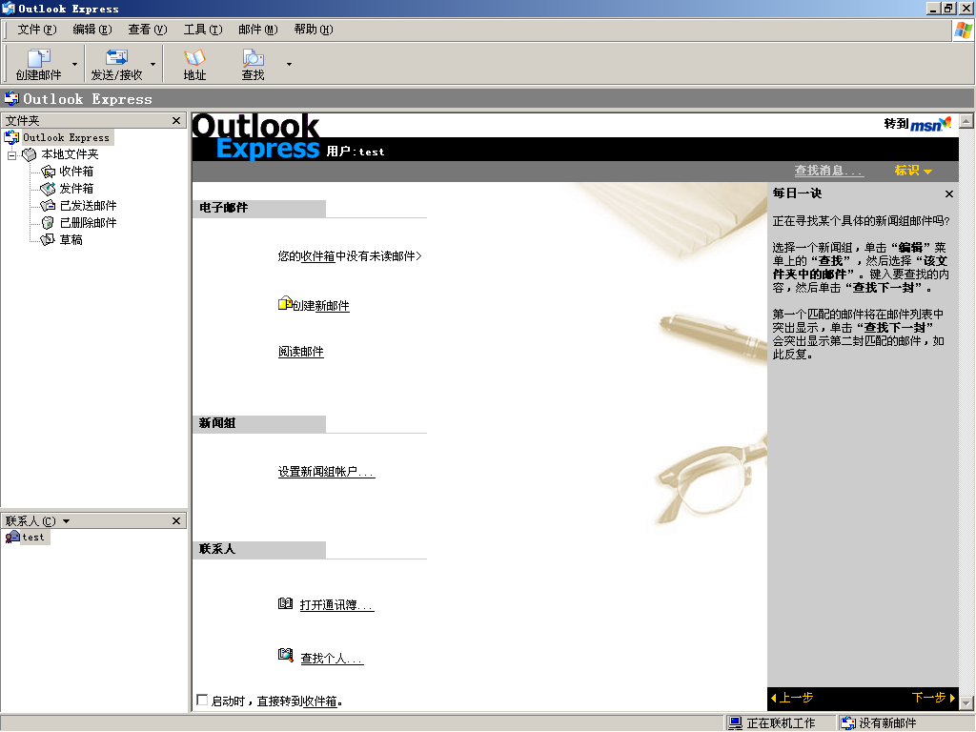The width and height of the screenshot is (976, 732).
Task: Click the new mail icon beside 创建新邮件
Action: click(285, 304)
